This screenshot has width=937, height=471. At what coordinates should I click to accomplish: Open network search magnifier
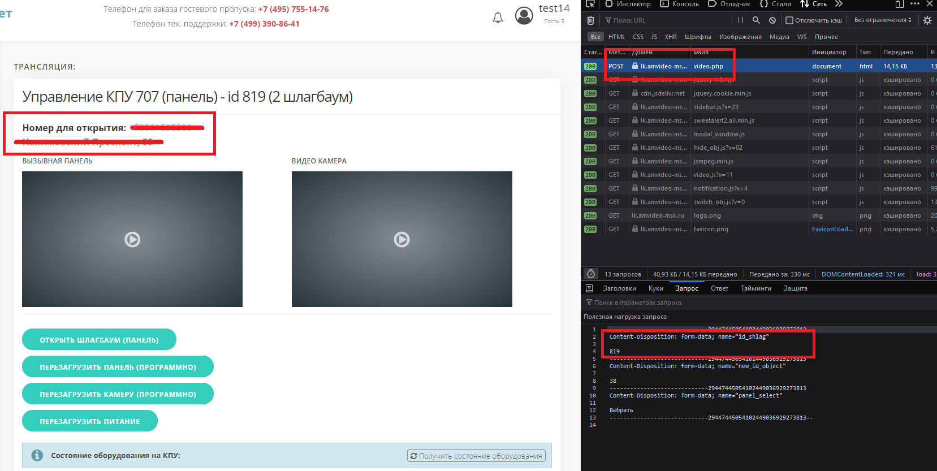pyautogui.click(x=756, y=20)
